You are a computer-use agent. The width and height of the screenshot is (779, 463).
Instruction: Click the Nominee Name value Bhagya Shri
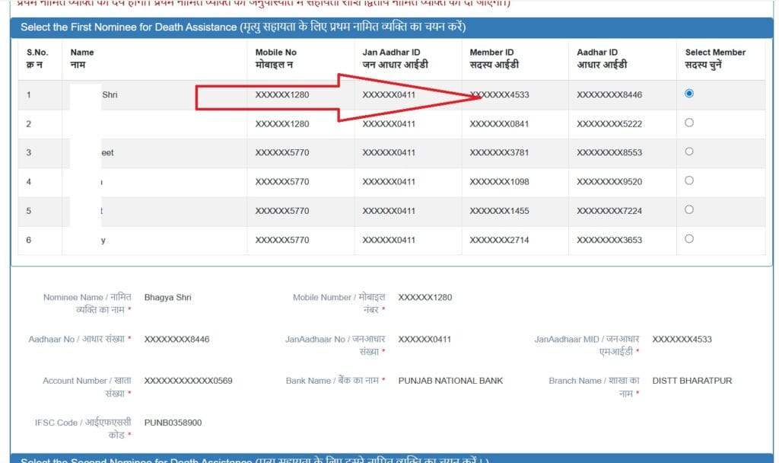point(167,298)
